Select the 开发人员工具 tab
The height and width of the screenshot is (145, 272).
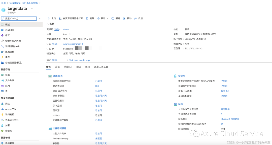point(101,67)
